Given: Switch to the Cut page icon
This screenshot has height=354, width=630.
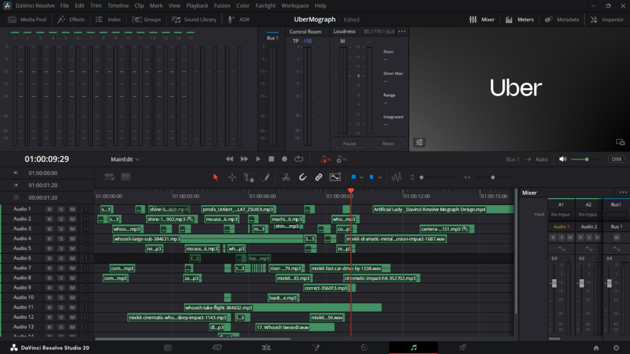Looking at the screenshot, I should [x=217, y=348].
